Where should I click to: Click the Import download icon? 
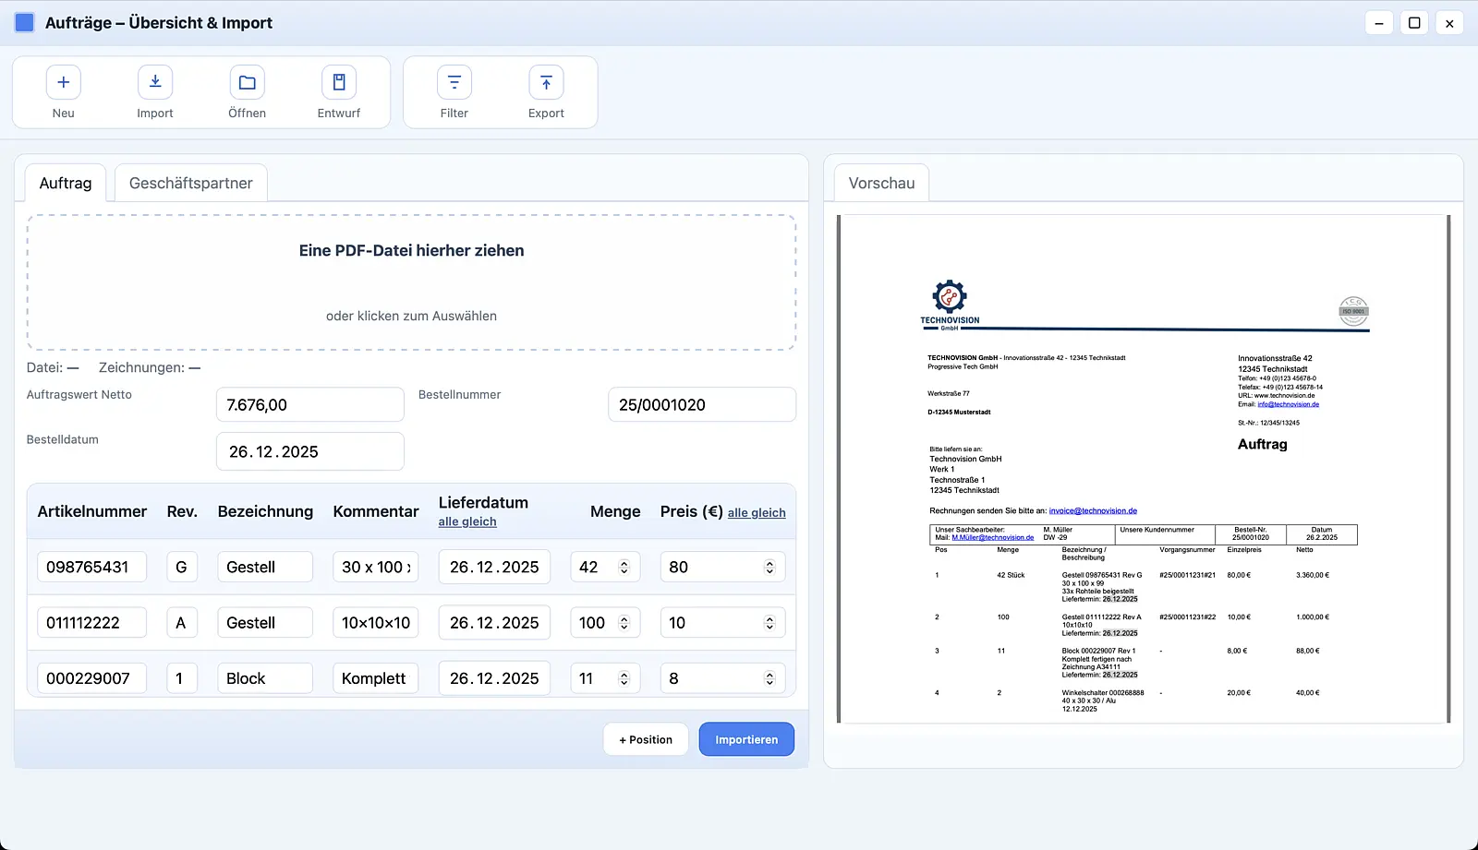tap(155, 83)
